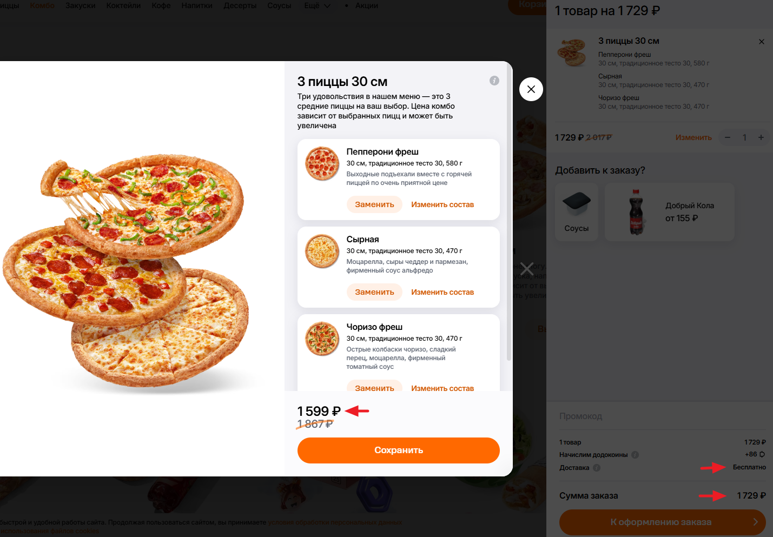Open the Закуски menu section
Screen dimensions: 773x537
[x=80, y=6]
